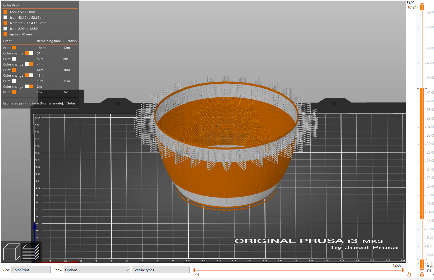Switch to the 3D editor view cube icon
This screenshot has height=280, width=434.
click(x=11, y=252)
